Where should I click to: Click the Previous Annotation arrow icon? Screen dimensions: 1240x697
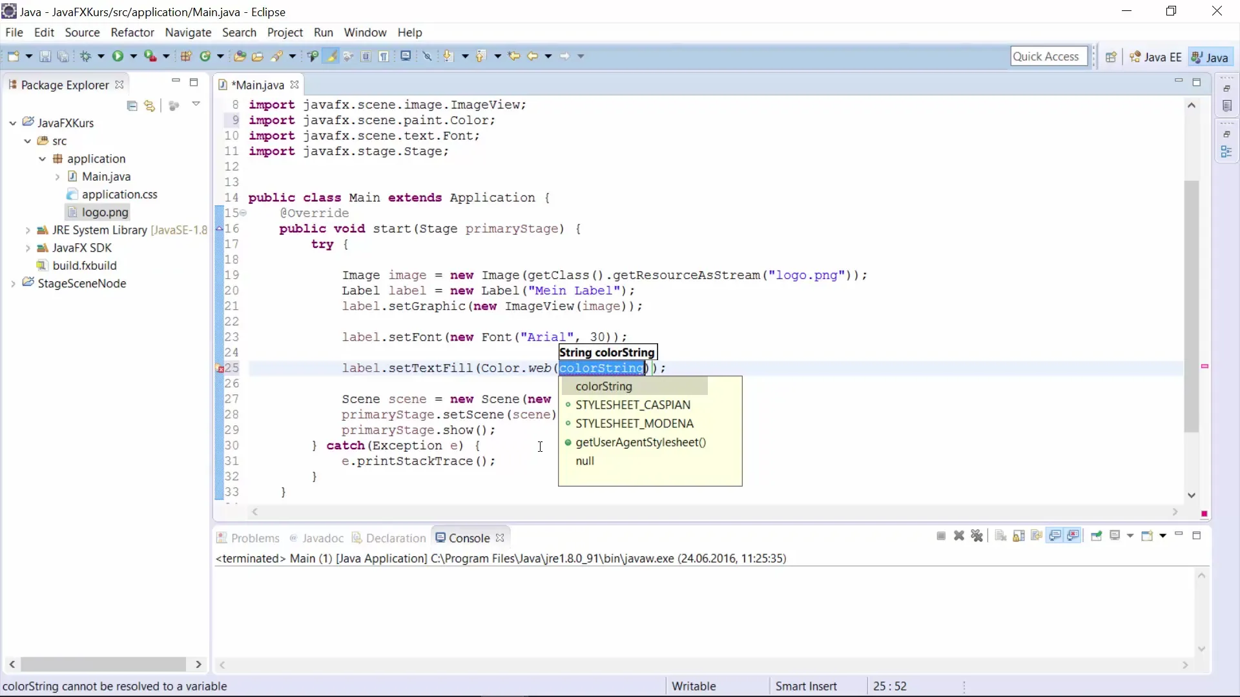(480, 57)
